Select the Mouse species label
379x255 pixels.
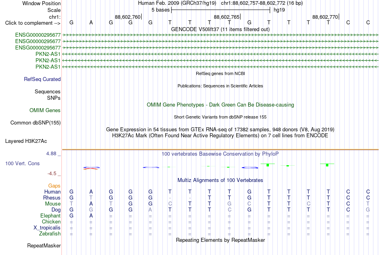click(x=53, y=204)
